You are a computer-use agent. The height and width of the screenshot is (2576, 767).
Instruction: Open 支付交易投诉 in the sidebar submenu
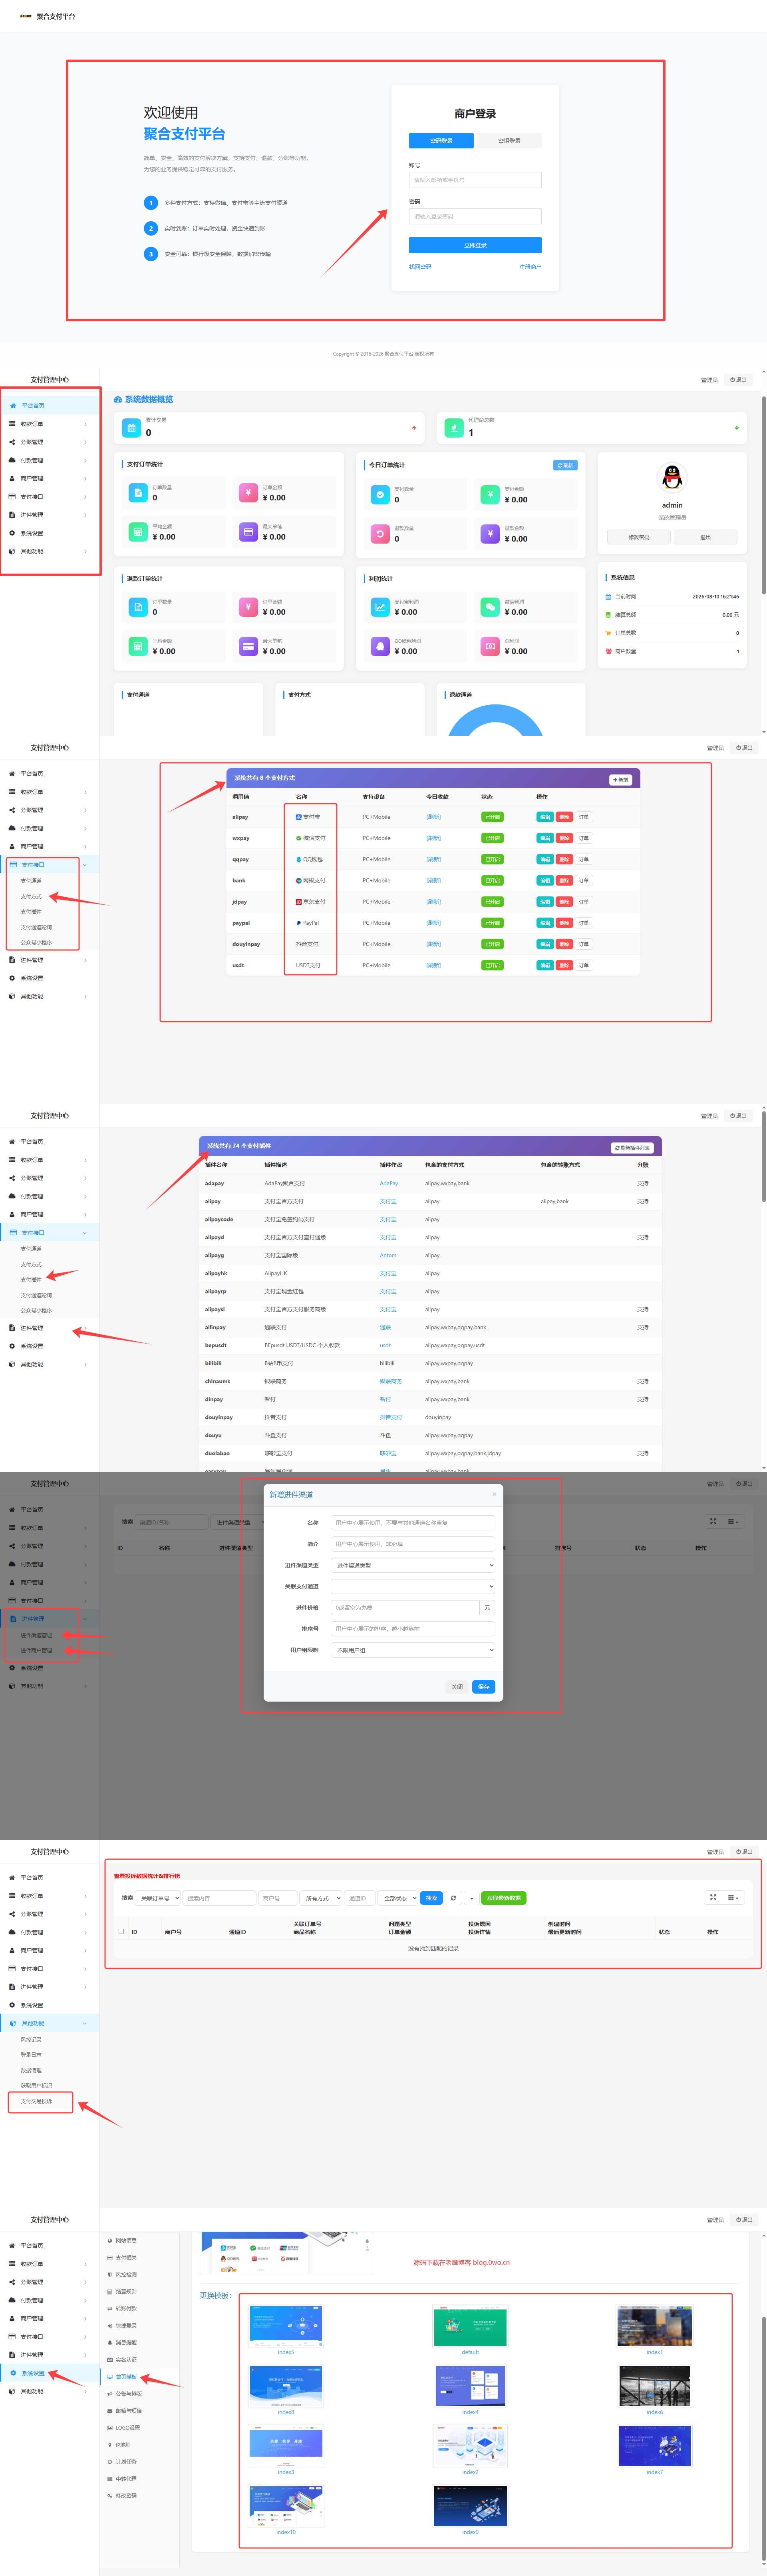click(36, 2101)
